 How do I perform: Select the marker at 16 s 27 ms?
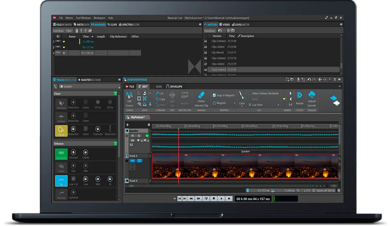(88, 47)
